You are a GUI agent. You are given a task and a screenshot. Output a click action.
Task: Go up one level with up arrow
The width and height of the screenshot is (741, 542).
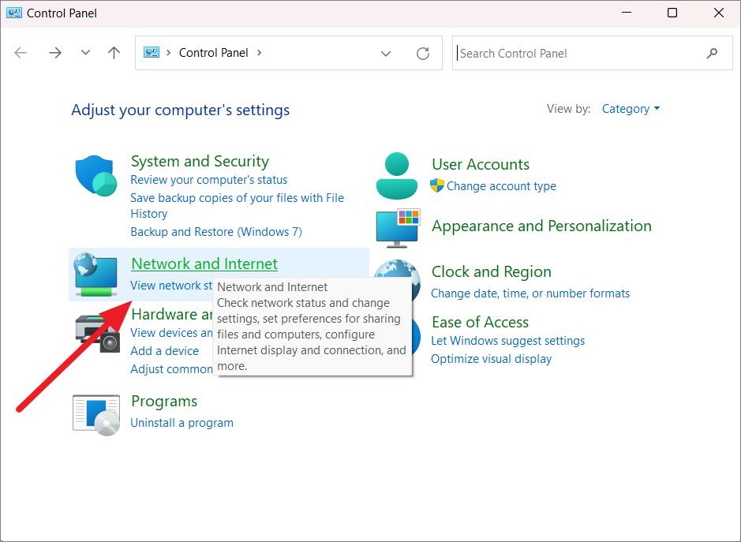[x=114, y=52]
